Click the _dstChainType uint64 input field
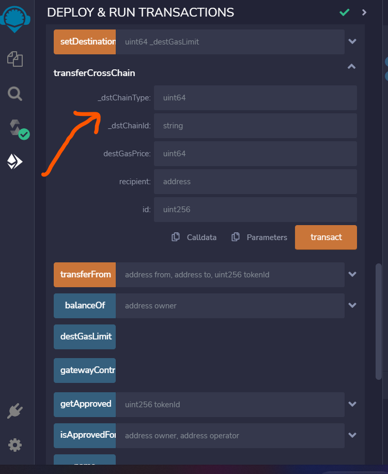The image size is (388, 474). (x=255, y=98)
